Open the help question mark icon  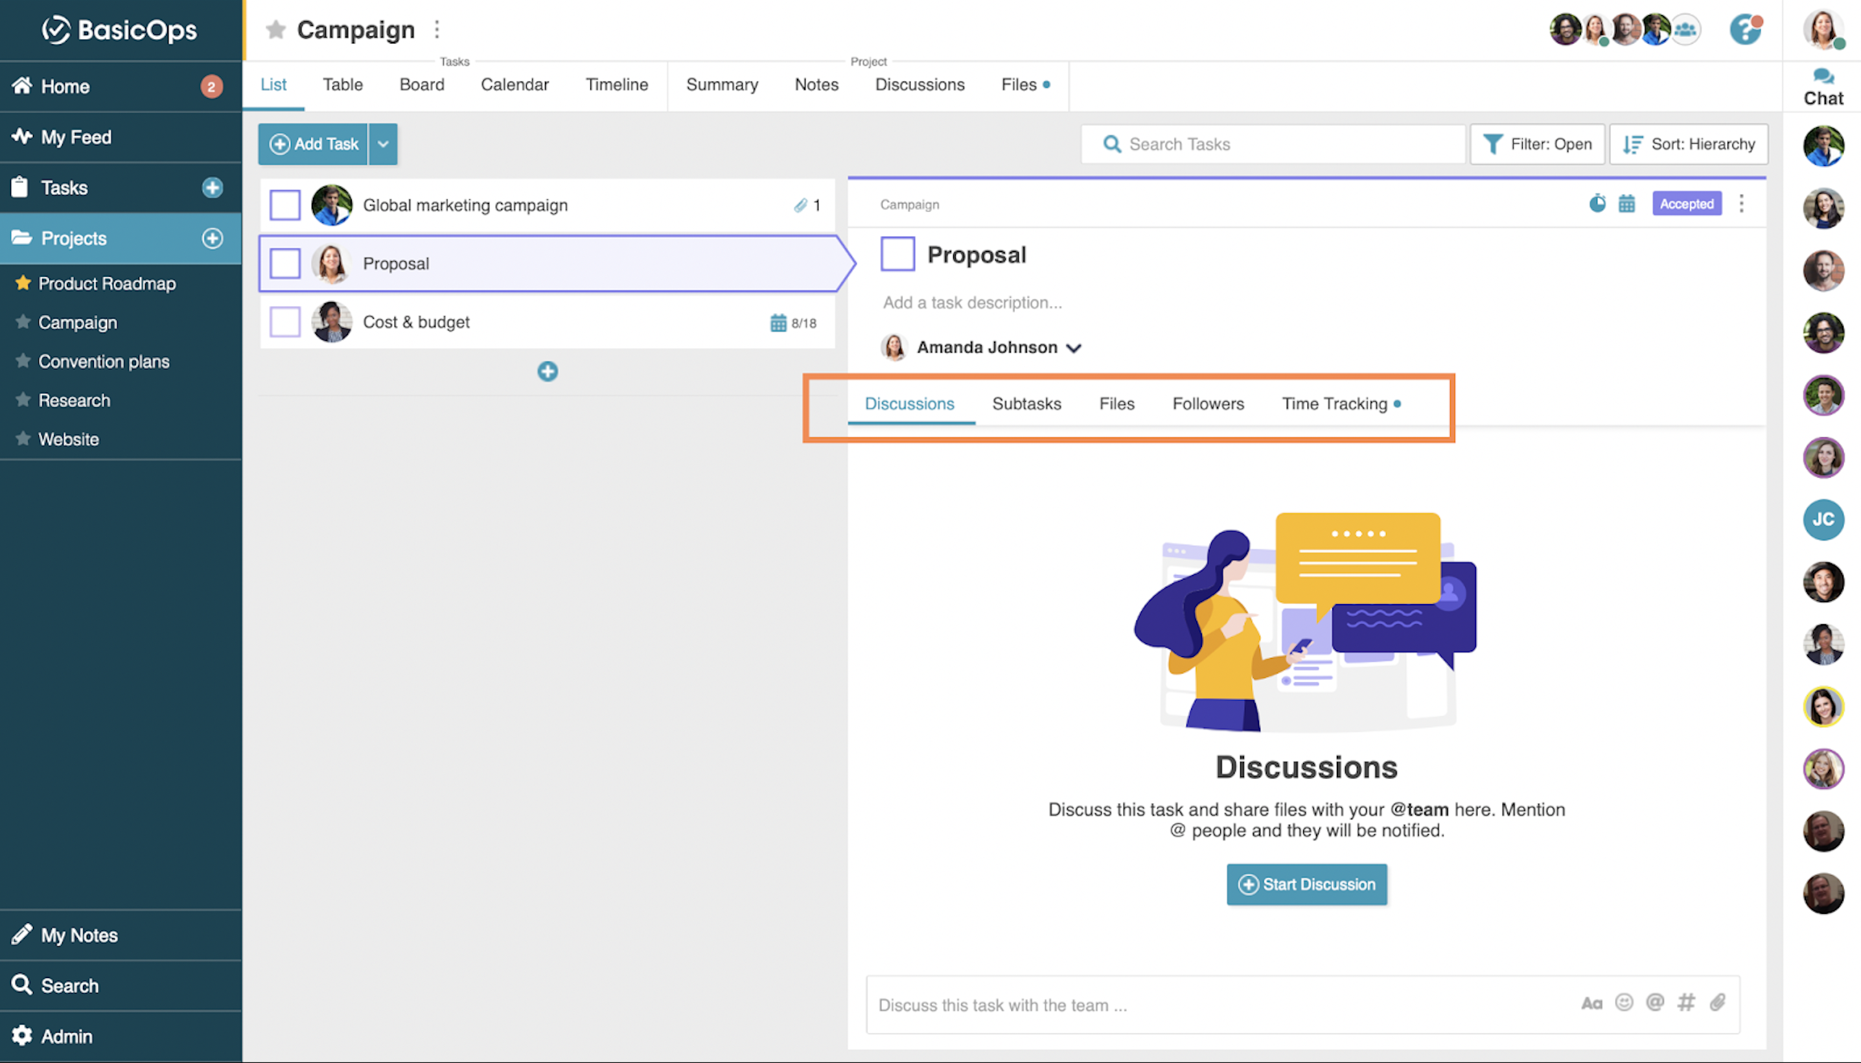point(1746,30)
